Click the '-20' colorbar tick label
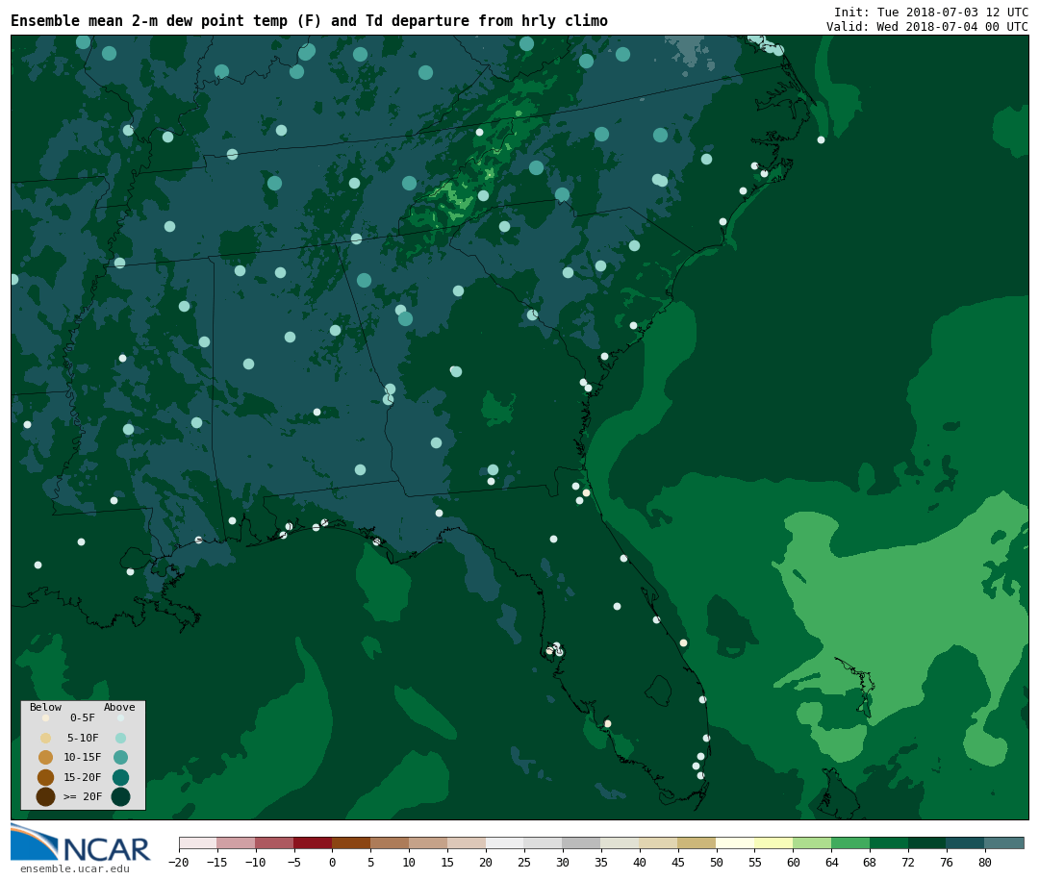Image resolution: width=1039 pixels, height=880 pixels. 178,862
